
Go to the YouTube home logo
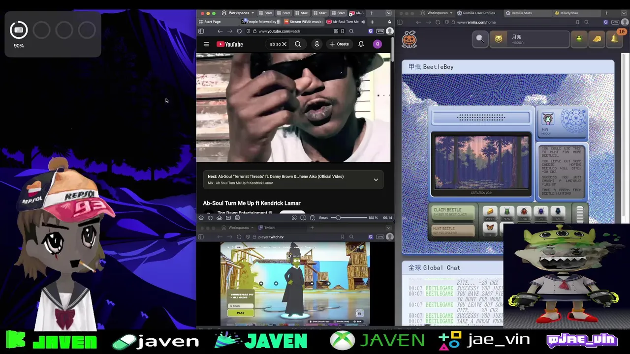230,44
